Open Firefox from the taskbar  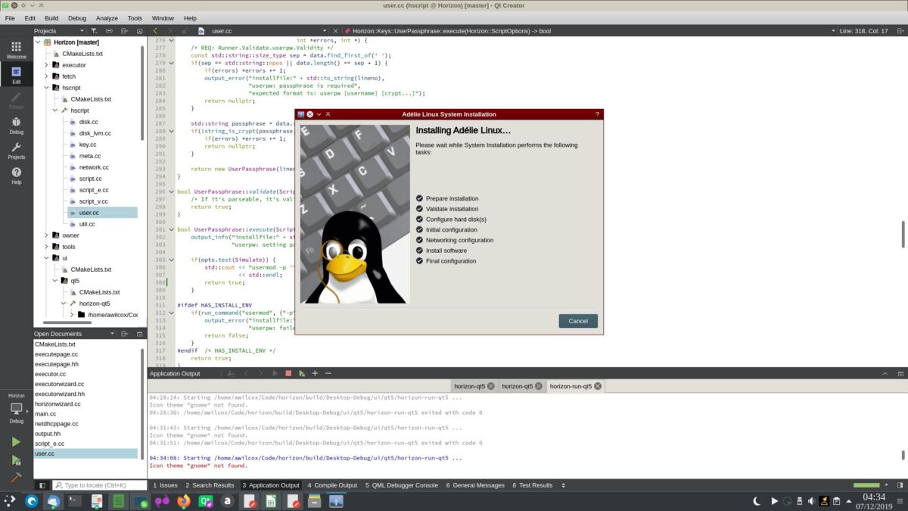click(x=183, y=500)
